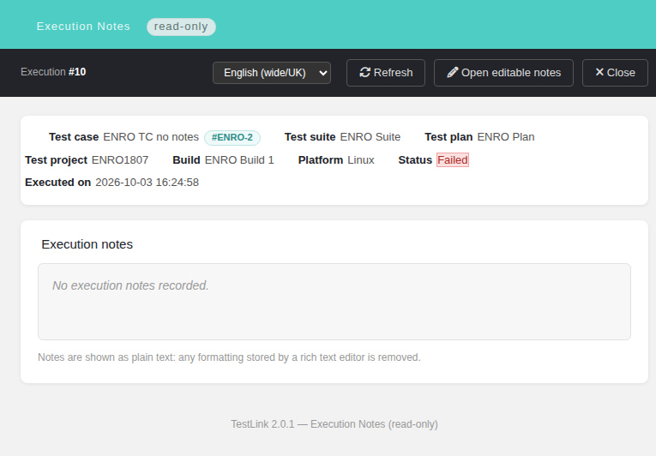
Task: Click the 'Executed on' field label
Action: pyautogui.click(x=57, y=183)
